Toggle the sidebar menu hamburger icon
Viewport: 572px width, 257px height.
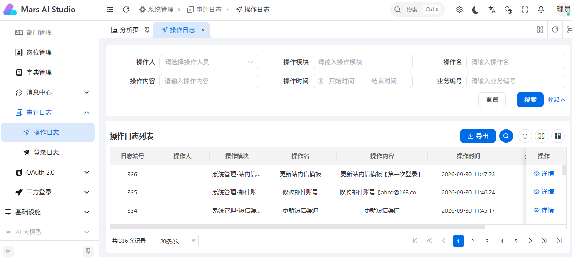click(110, 10)
